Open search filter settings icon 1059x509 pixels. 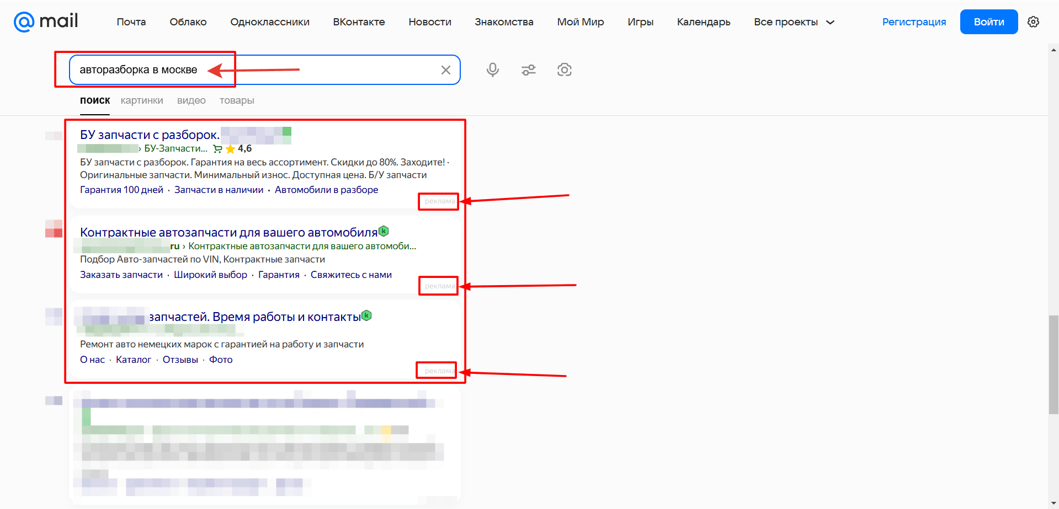tap(529, 70)
